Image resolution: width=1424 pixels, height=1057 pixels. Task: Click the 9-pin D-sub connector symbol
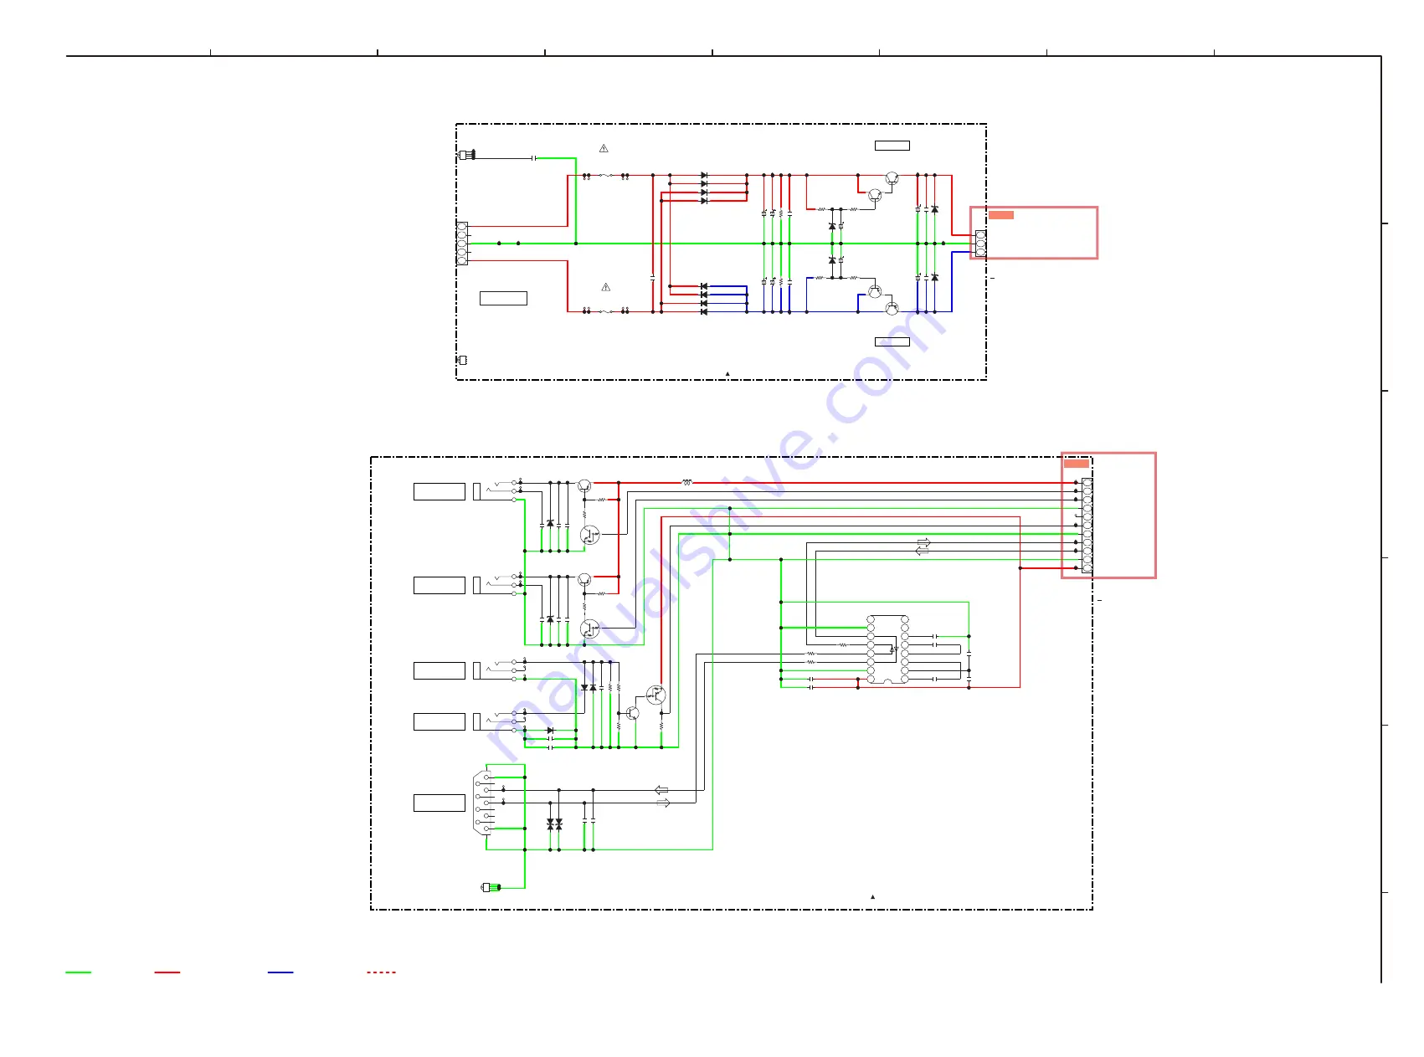(x=483, y=803)
